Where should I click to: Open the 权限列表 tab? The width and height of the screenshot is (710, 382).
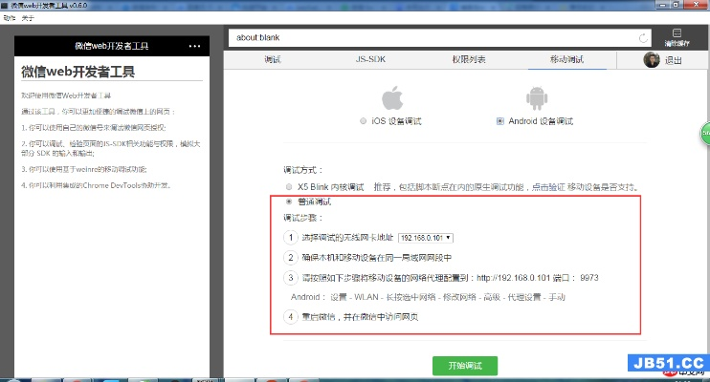[x=469, y=60]
